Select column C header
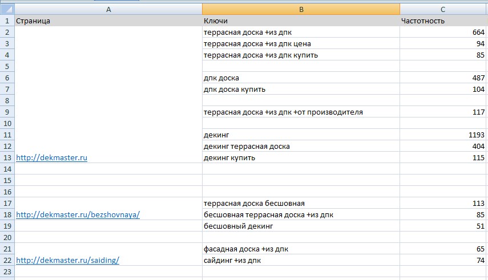 pyautogui.click(x=443, y=9)
